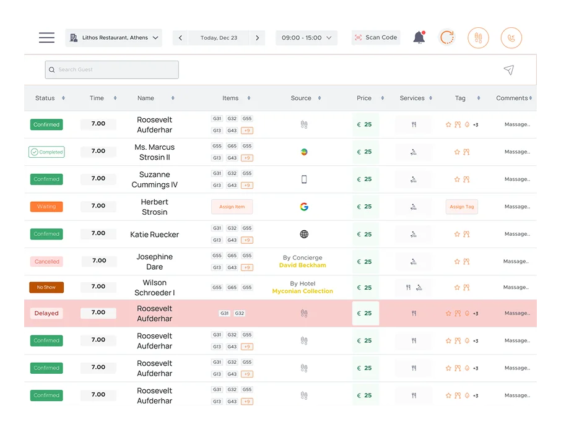Click Waiting status of Herbert Strosin
This screenshot has width=561, height=427.
(46, 207)
